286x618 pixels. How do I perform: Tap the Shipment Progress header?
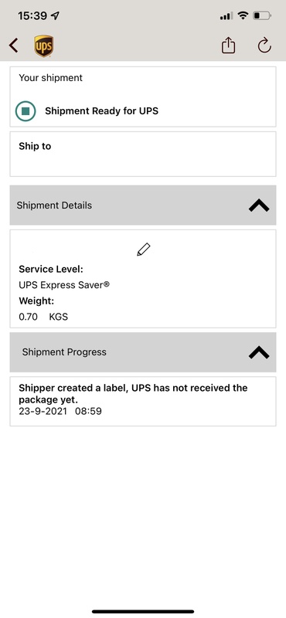(143, 352)
